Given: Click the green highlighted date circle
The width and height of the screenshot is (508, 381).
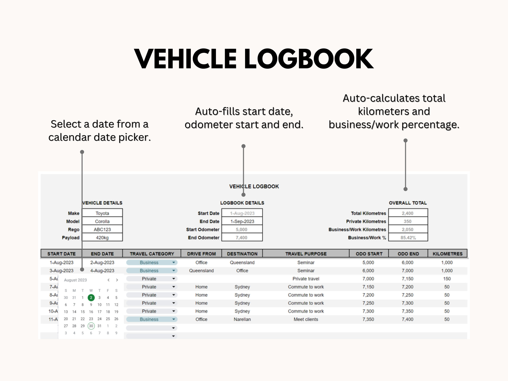Looking at the screenshot, I should click(x=91, y=297).
